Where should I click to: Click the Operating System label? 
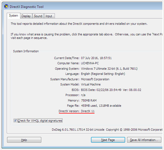click(x=67, y=69)
